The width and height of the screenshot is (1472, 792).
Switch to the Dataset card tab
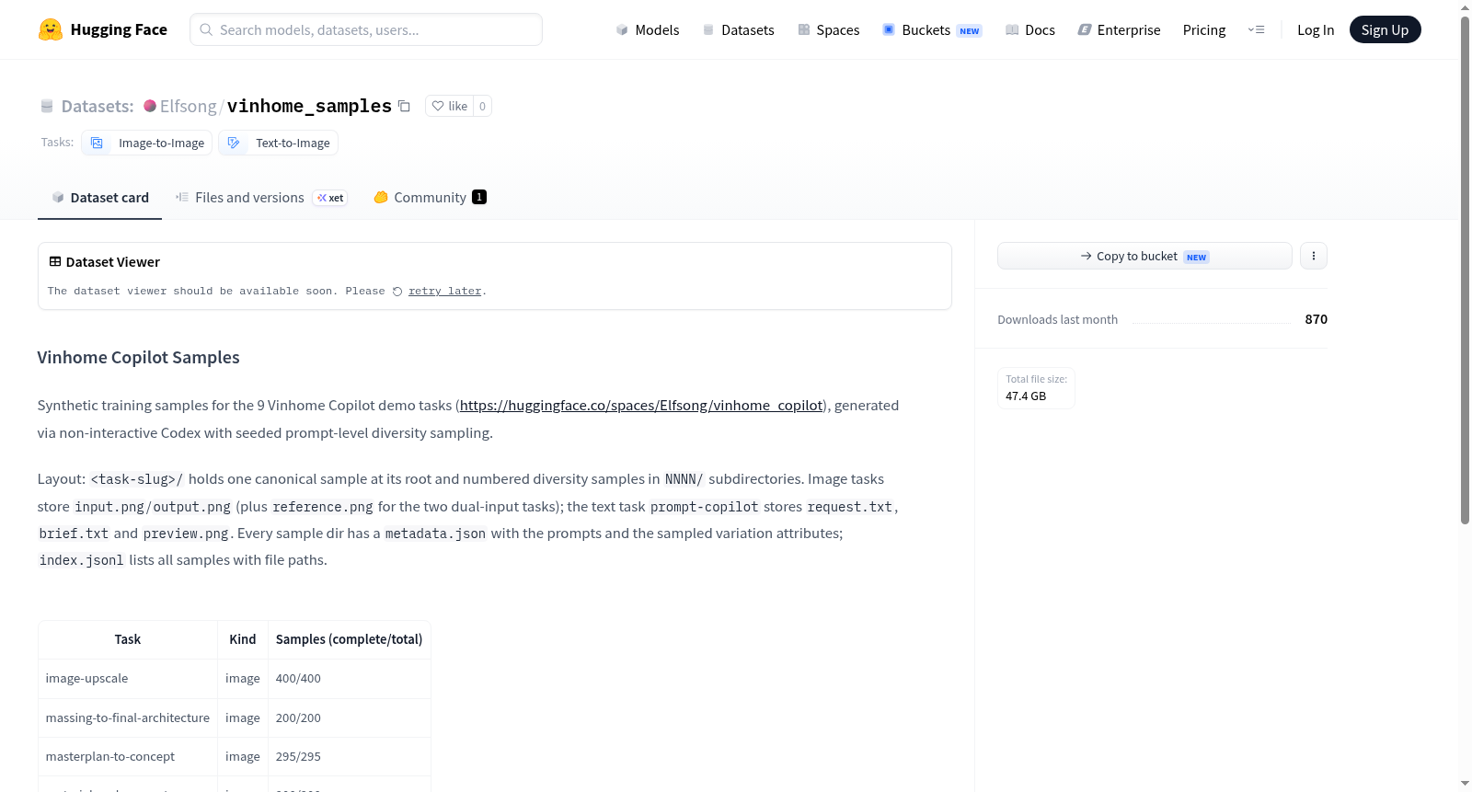point(99,197)
